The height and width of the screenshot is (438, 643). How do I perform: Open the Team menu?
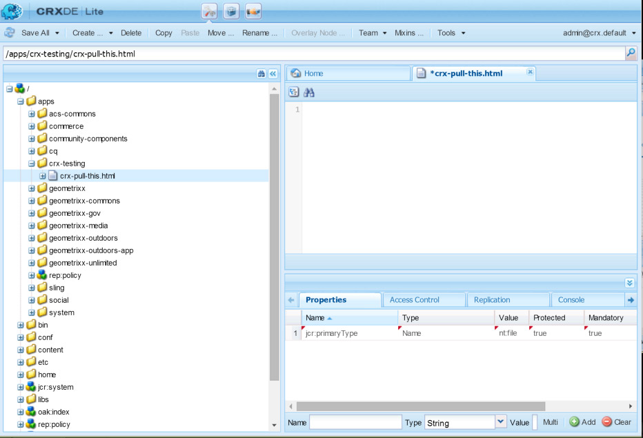click(x=373, y=33)
